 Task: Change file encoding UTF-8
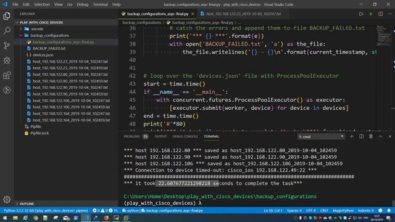(x=311, y=210)
